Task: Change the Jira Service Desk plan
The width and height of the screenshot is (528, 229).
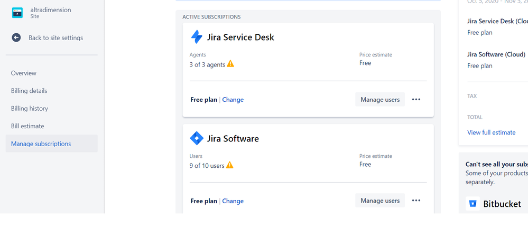Action: click(x=233, y=100)
